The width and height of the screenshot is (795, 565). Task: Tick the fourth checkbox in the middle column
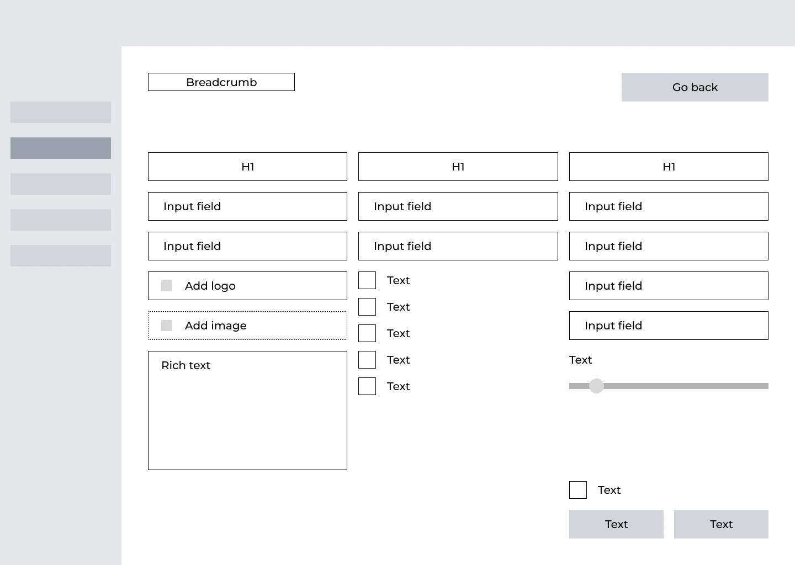(367, 360)
